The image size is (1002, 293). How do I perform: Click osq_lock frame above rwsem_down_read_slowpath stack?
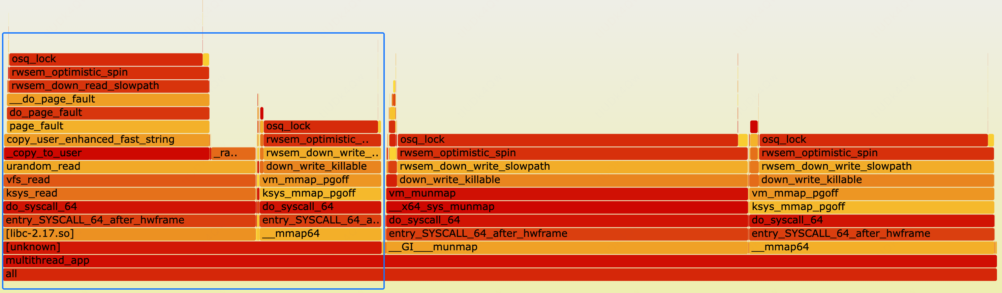point(106,59)
